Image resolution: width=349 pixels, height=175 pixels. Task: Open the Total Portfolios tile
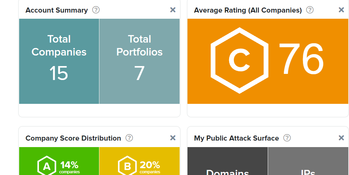point(139,61)
